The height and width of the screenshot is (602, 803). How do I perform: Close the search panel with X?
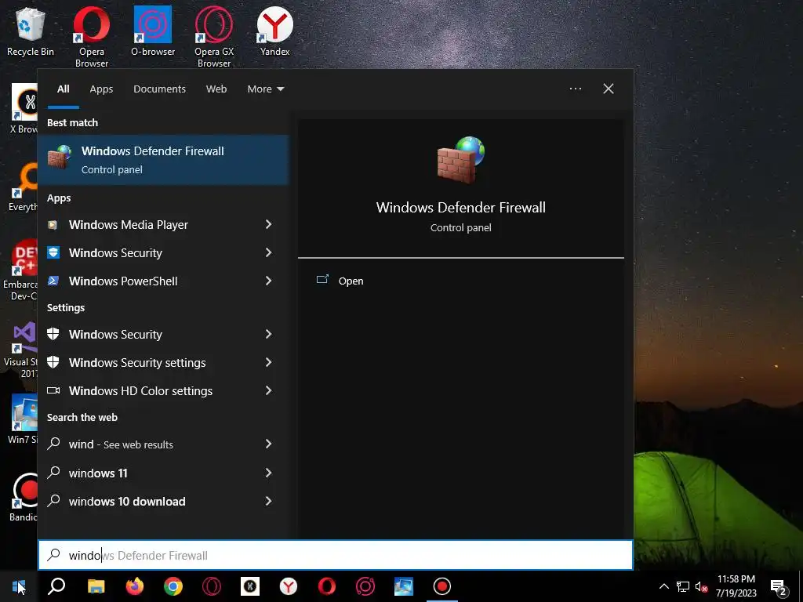608,89
